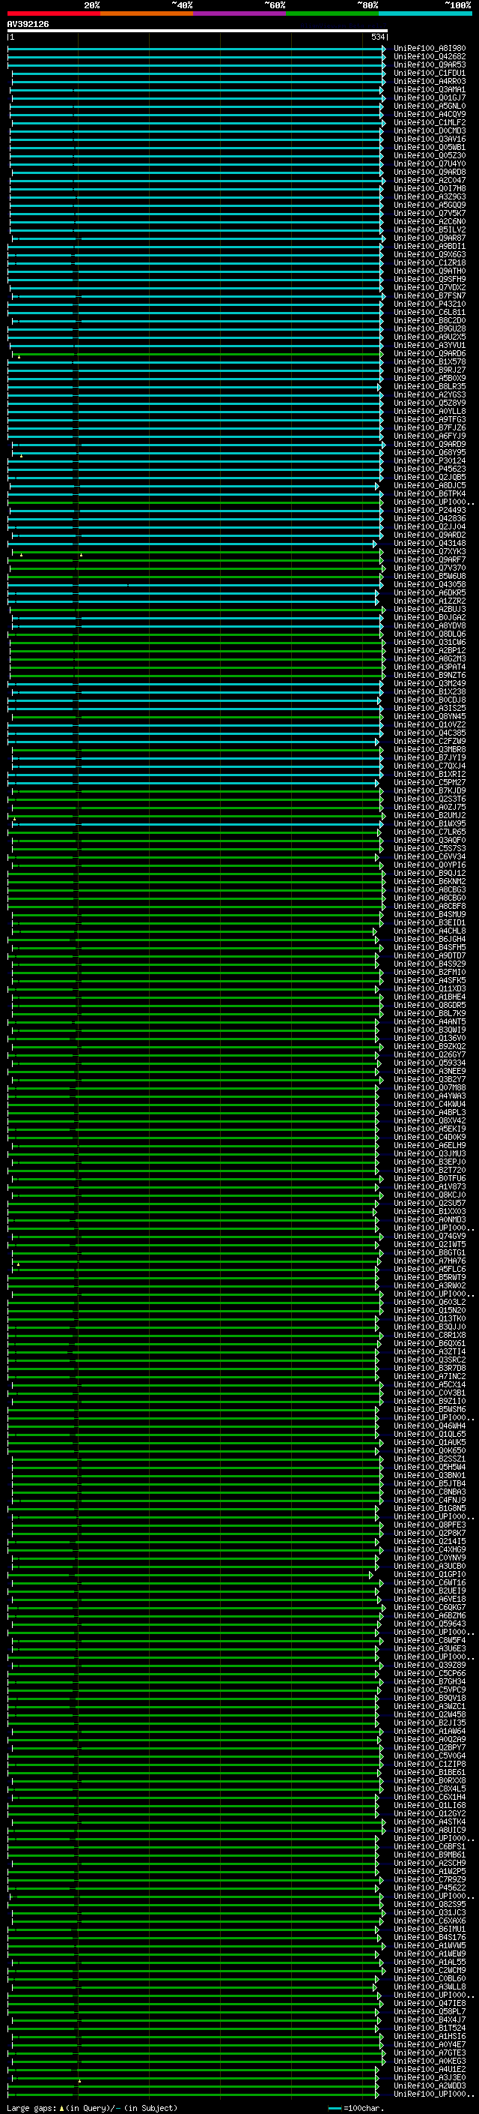Screen dimensions: 479x2114
Task: Select the UniRef100_Q136V0 label
Action: [x=429, y=1038]
